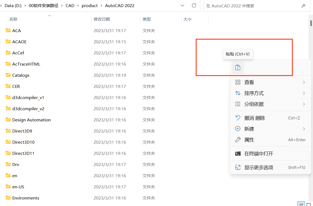The image size is (313, 206).
Task: Open the product breadcrumb link
Action: point(90,5)
